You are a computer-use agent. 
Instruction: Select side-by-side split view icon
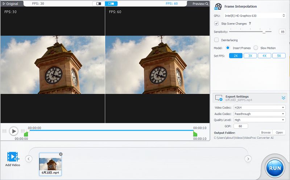(111, 4)
